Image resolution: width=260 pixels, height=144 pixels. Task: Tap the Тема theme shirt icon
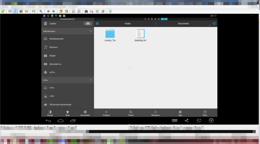68,112
